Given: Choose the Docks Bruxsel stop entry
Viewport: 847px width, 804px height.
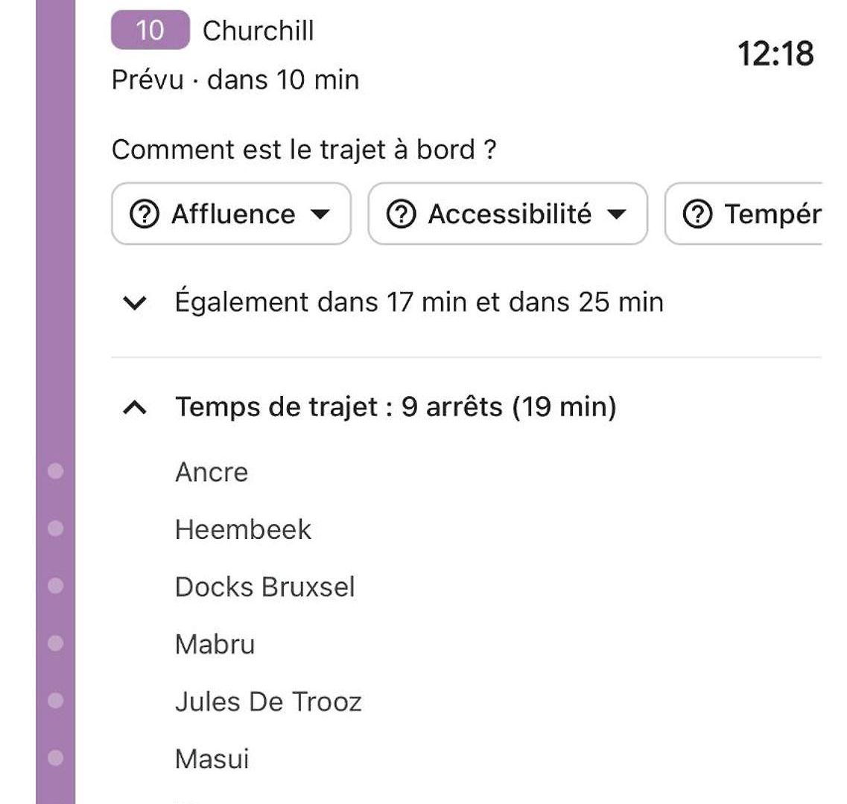Looking at the screenshot, I should tap(264, 587).
